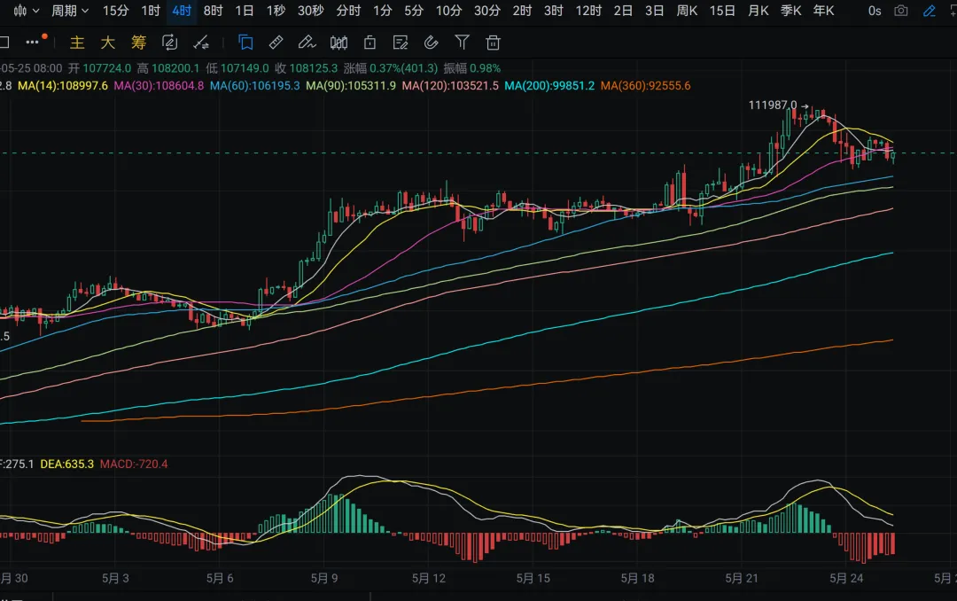Select the 2时 interval
This screenshot has height=601, width=957.
(x=522, y=11)
